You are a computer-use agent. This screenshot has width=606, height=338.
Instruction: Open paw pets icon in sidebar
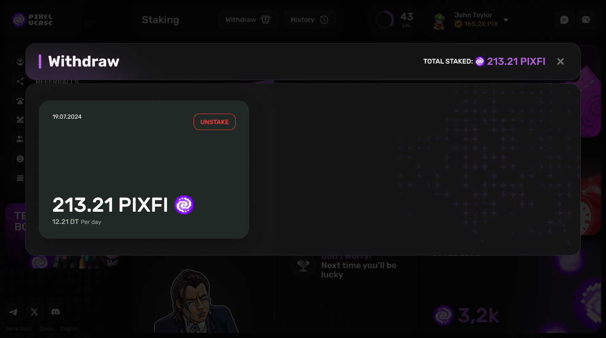coord(20,101)
